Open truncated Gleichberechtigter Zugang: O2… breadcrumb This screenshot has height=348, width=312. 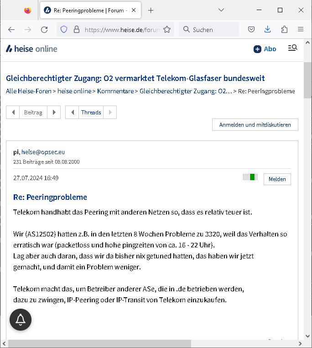pos(186,91)
